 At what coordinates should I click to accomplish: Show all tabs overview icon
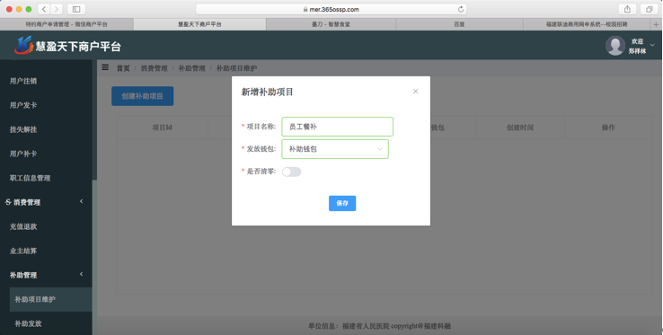click(x=649, y=9)
